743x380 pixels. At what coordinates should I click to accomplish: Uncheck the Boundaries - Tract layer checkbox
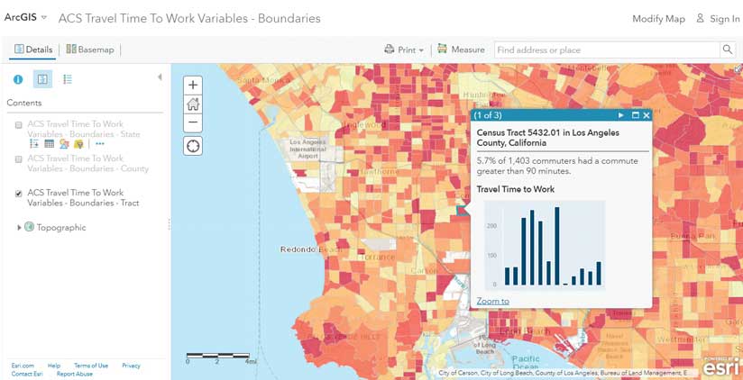click(x=18, y=194)
